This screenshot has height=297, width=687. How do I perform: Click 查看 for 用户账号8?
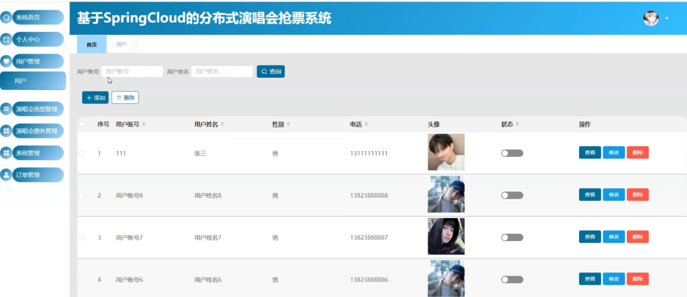click(x=590, y=194)
